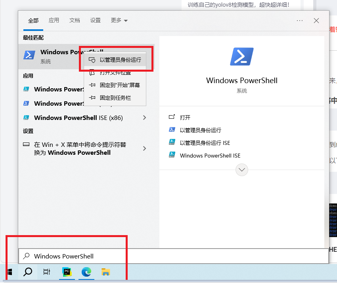Choose 固定到任务栏 in the context menu
The height and width of the screenshot is (283, 337).
click(x=115, y=98)
